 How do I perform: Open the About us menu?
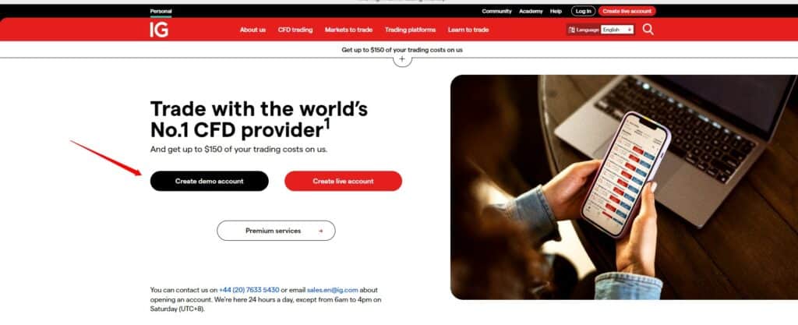[252, 30]
